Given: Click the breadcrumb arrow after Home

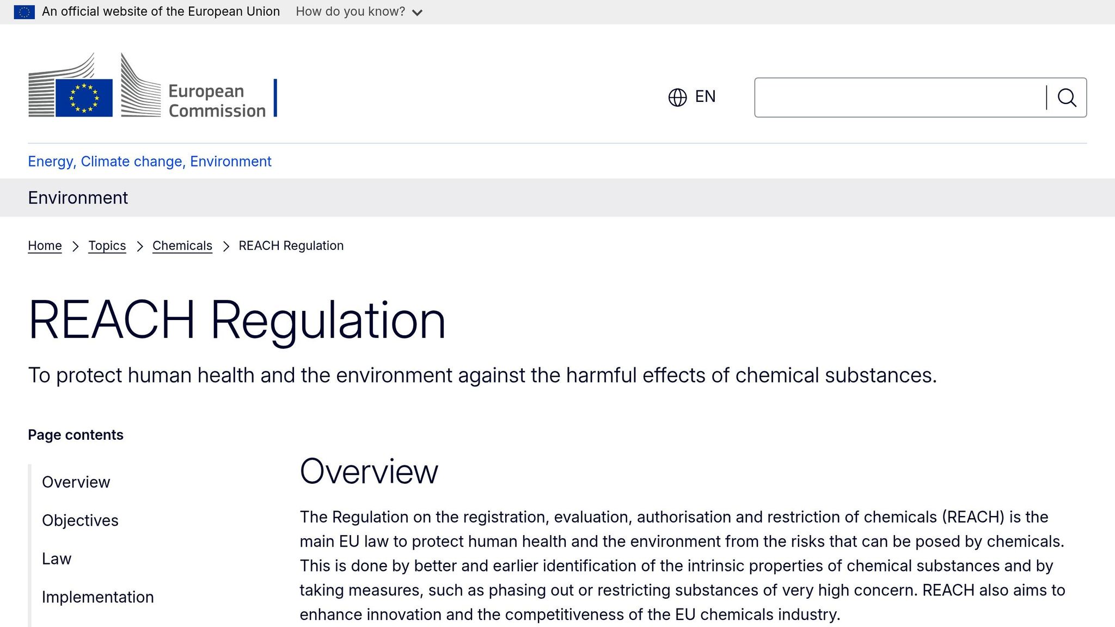Looking at the screenshot, I should click(x=76, y=247).
